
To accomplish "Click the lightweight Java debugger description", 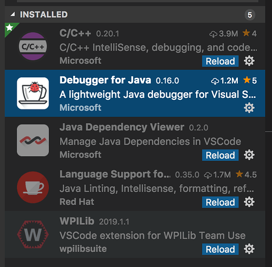I will [x=158, y=95].
